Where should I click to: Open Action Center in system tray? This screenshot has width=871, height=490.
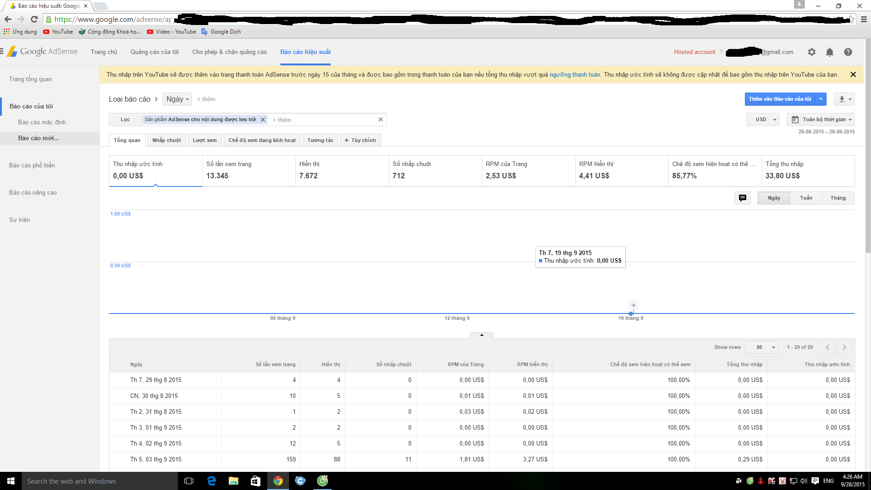click(x=815, y=481)
